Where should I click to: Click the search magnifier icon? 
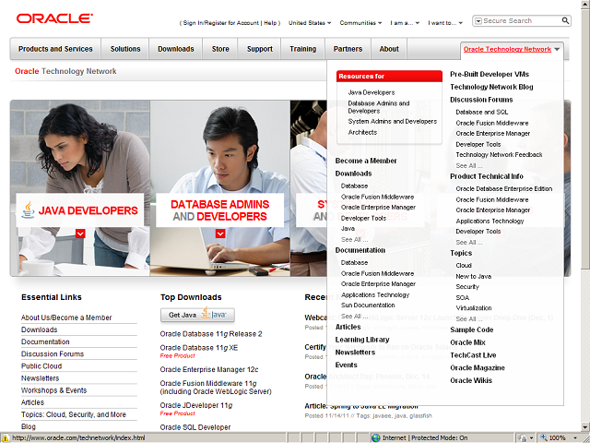pyautogui.click(x=564, y=20)
